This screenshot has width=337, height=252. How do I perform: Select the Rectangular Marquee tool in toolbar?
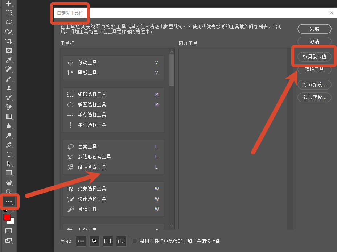[x=9, y=13]
